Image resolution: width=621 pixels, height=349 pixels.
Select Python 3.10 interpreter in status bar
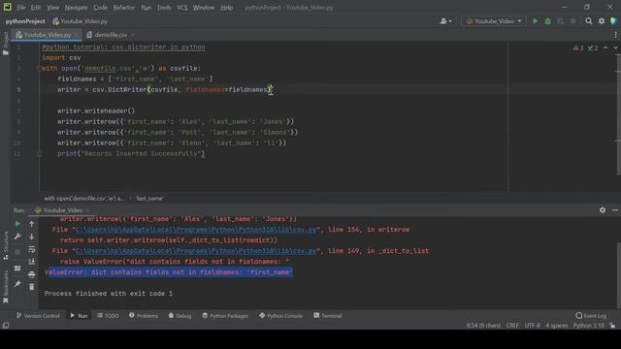point(589,326)
